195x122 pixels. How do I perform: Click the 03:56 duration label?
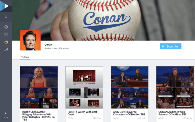[x=70, y=118]
